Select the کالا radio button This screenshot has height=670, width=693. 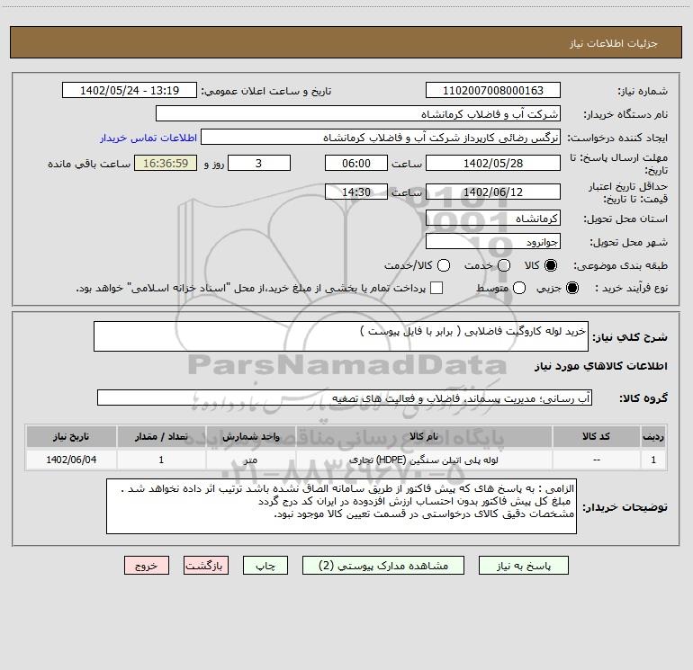click(551, 265)
